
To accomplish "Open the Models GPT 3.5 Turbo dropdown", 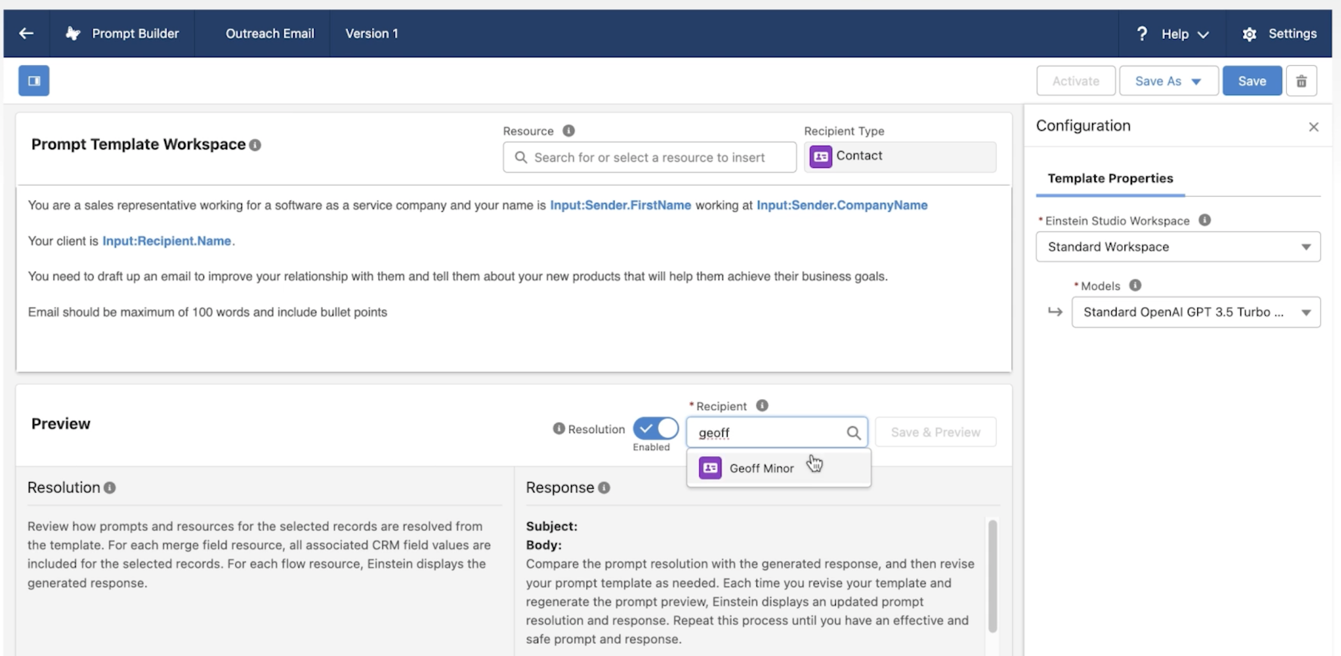I will pyautogui.click(x=1195, y=312).
